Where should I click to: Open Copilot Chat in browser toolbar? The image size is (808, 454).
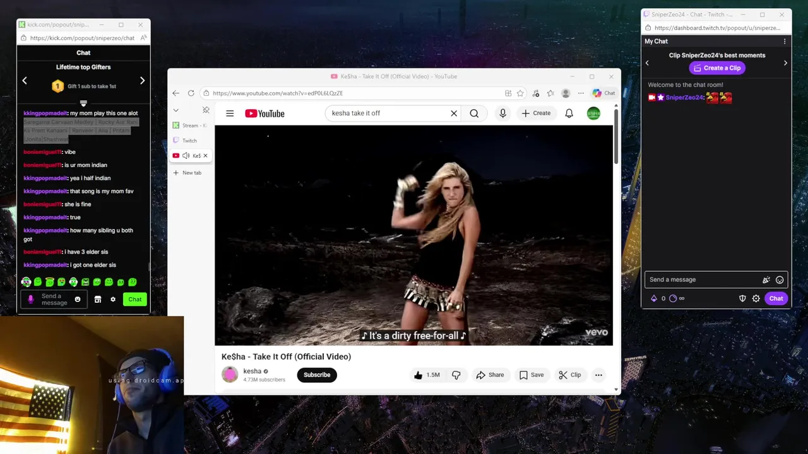604,93
